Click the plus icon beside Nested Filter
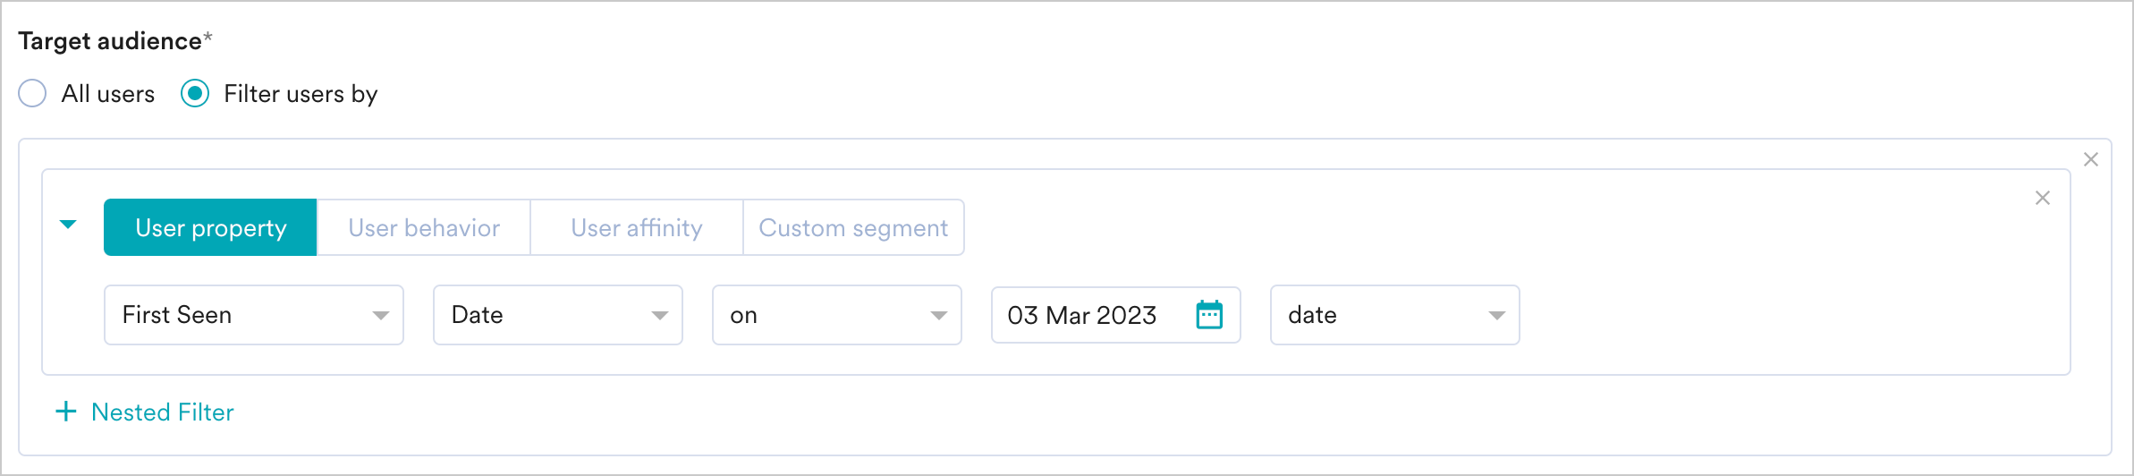Viewport: 2134px width, 476px height. pyautogui.click(x=66, y=412)
